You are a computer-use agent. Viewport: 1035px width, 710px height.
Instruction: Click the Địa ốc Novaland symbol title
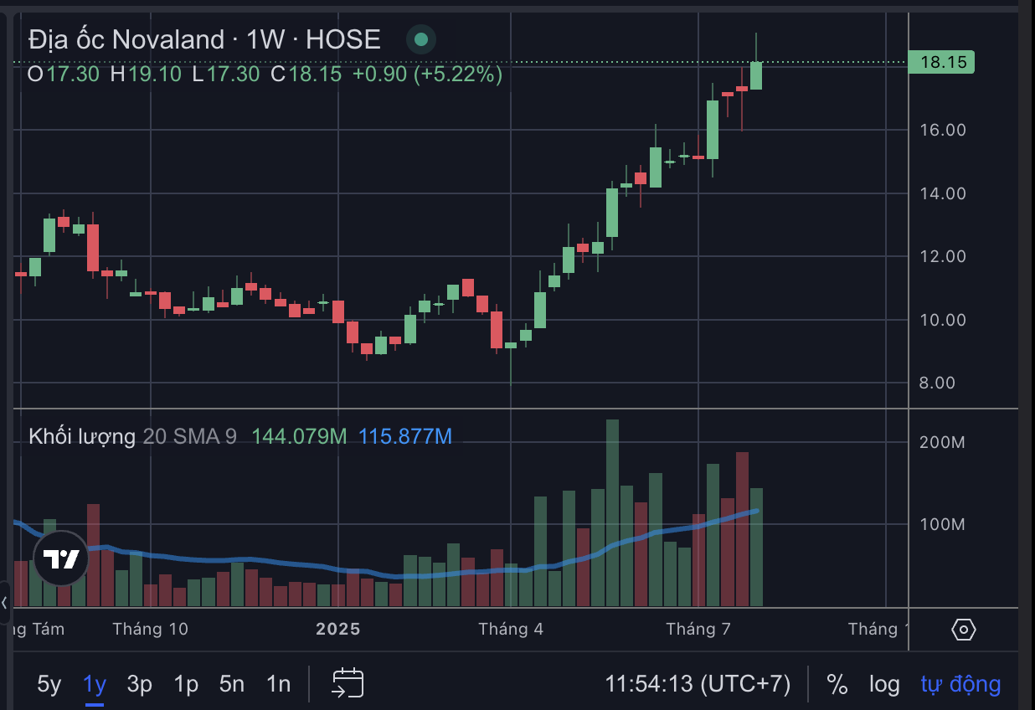tap(126, 39)
